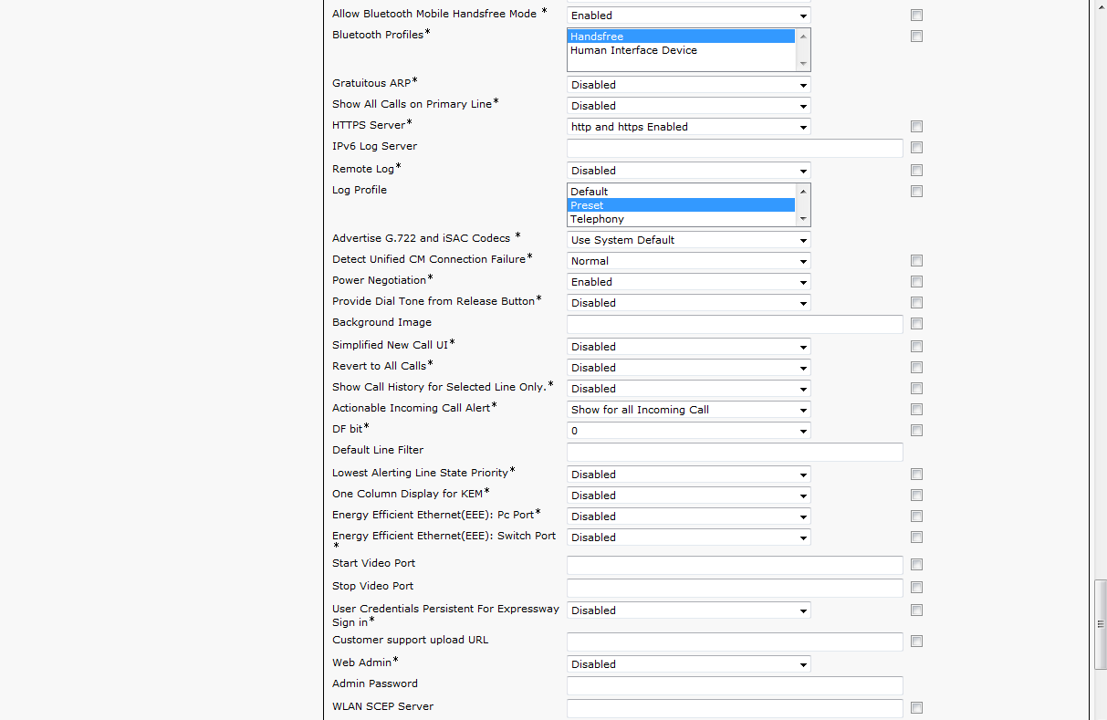Click the WLAN SCEP Server input box
The width and height of the screenshot is (1107, 720).
tap(734, 708)
